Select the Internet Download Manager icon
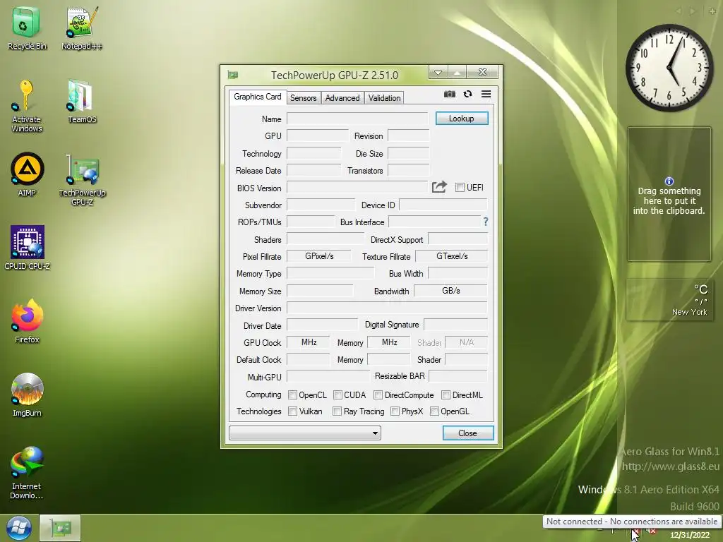723x542 pixels. (x=27, y=473)
